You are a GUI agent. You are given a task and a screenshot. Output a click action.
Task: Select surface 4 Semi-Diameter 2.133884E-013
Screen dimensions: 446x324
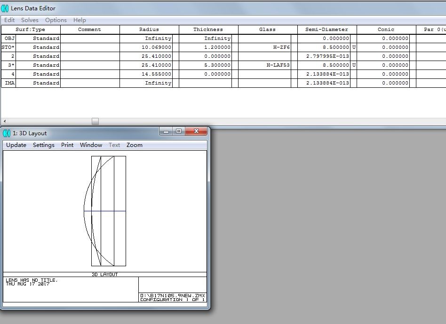pyautogui.click(x=324, y=74)
